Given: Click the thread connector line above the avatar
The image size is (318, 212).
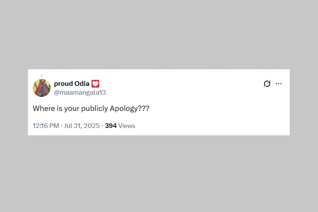Looking at the screenshot, I should point(42,75).
